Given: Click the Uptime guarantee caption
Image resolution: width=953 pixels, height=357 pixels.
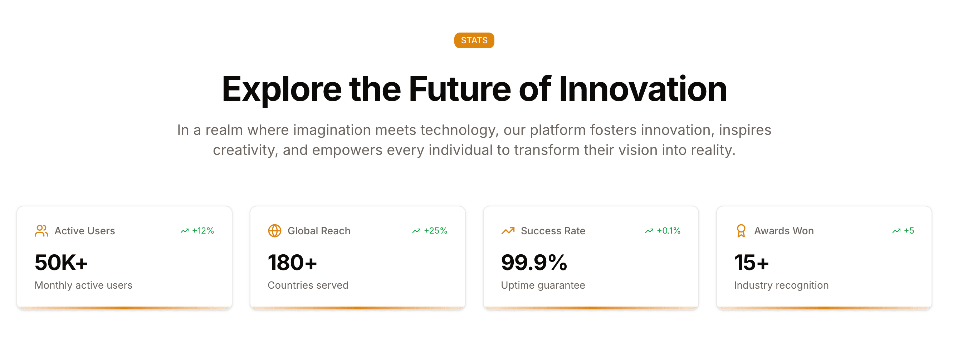Looking at the screenshot, I should pos(543,285).
